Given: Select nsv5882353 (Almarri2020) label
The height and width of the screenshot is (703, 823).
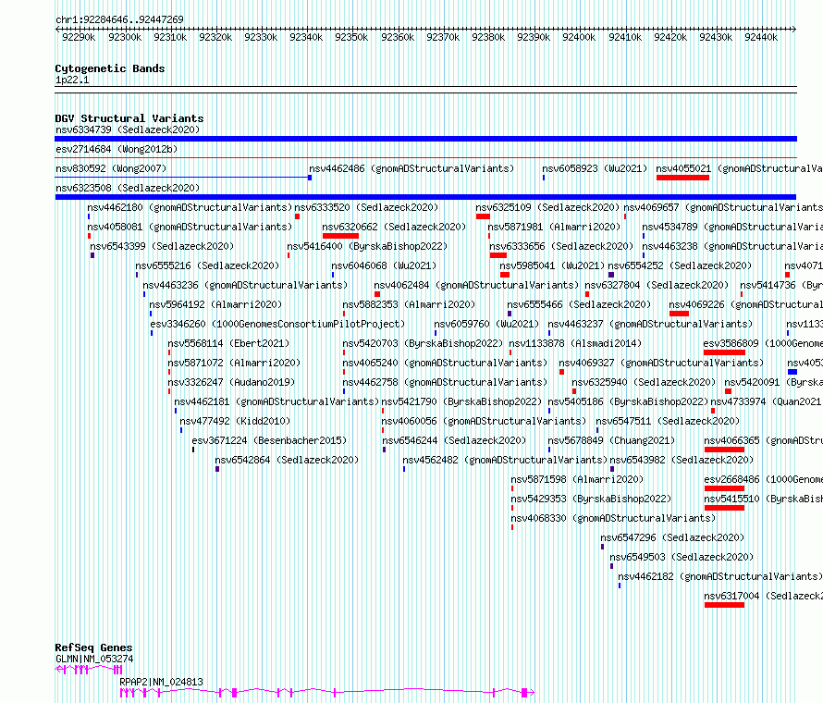Looking at the screenshot, I should click(x=409, y=304).
